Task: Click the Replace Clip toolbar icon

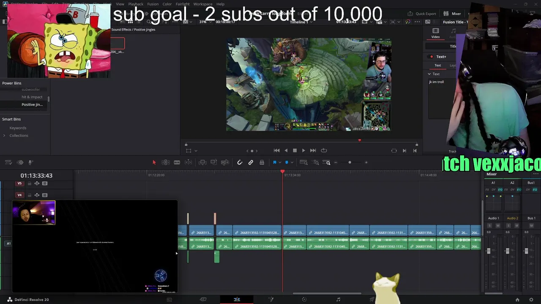Action: pos(225,163)
